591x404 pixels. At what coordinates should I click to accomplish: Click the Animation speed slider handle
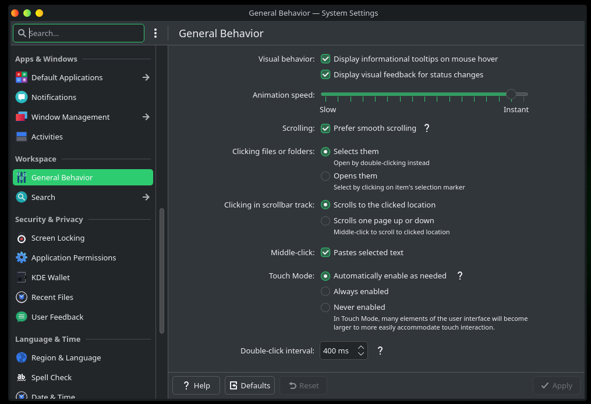coord(511,94)
